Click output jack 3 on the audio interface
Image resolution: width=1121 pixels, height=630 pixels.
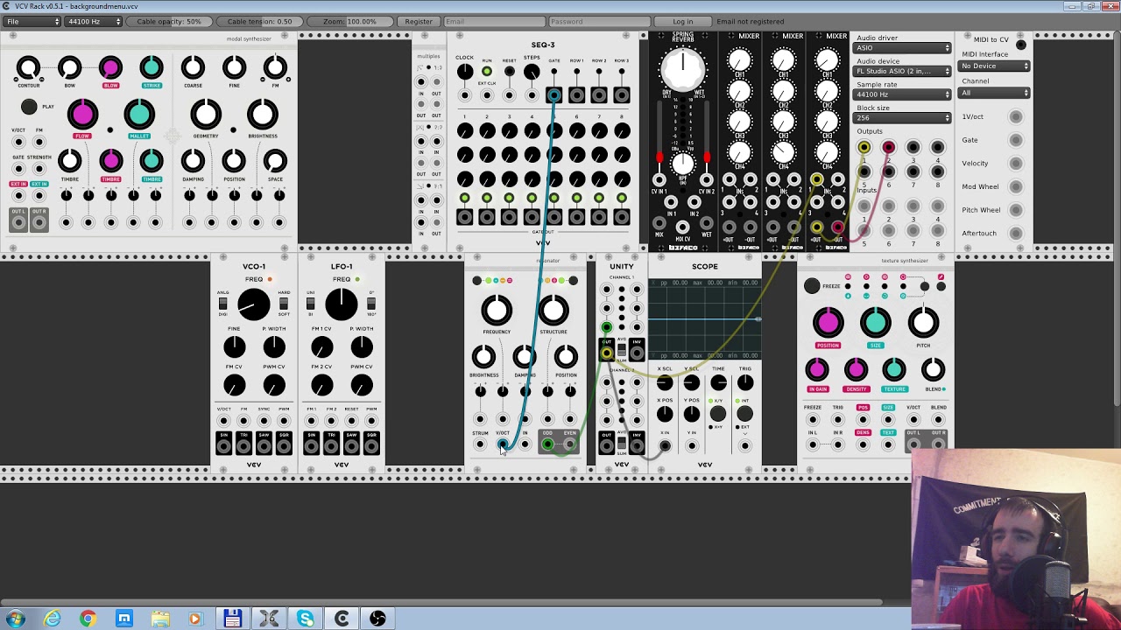pyautogui.click(x=913, y=148)
